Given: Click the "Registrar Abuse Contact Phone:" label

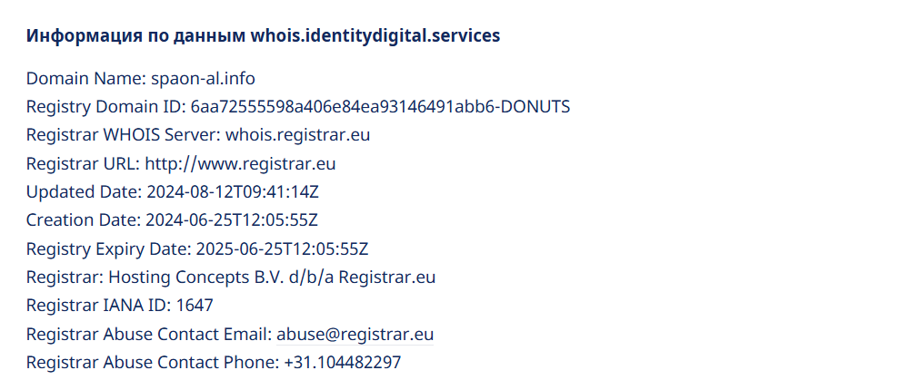Looking at the screenshot, I should [x=153, y=363].
